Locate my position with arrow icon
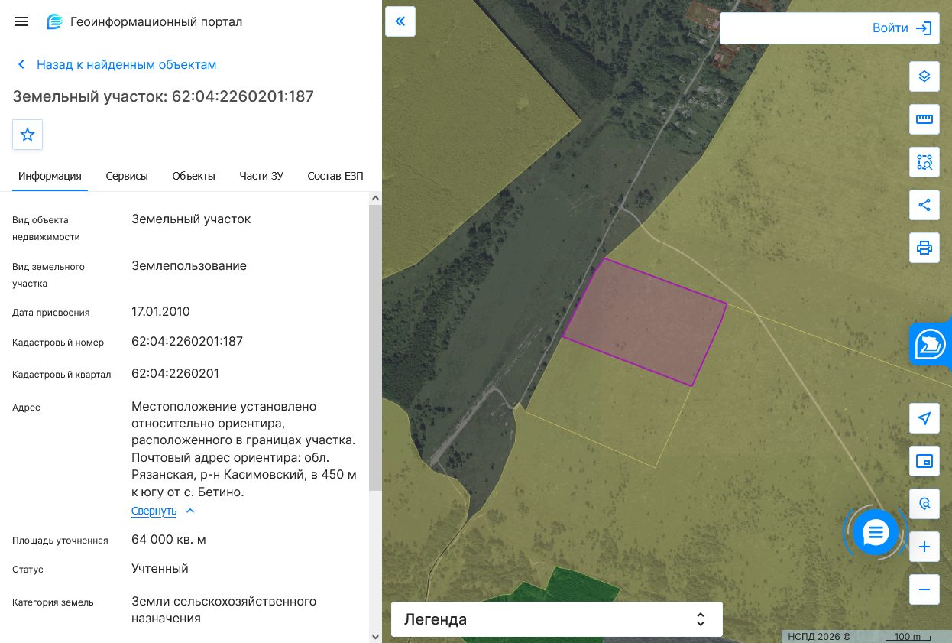 (924, 418)
